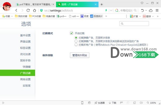This screenshot has width=161, height=105.
Task: Click the 翻译 translate button
Action: (147, 16)
